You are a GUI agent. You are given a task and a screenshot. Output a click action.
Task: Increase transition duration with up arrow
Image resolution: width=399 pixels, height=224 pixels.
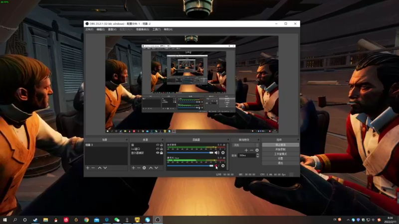tap(257, 154)
